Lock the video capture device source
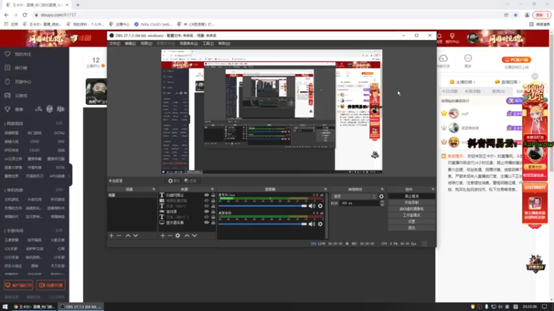This screenshot has height=311, width=554. click(213, 200)
